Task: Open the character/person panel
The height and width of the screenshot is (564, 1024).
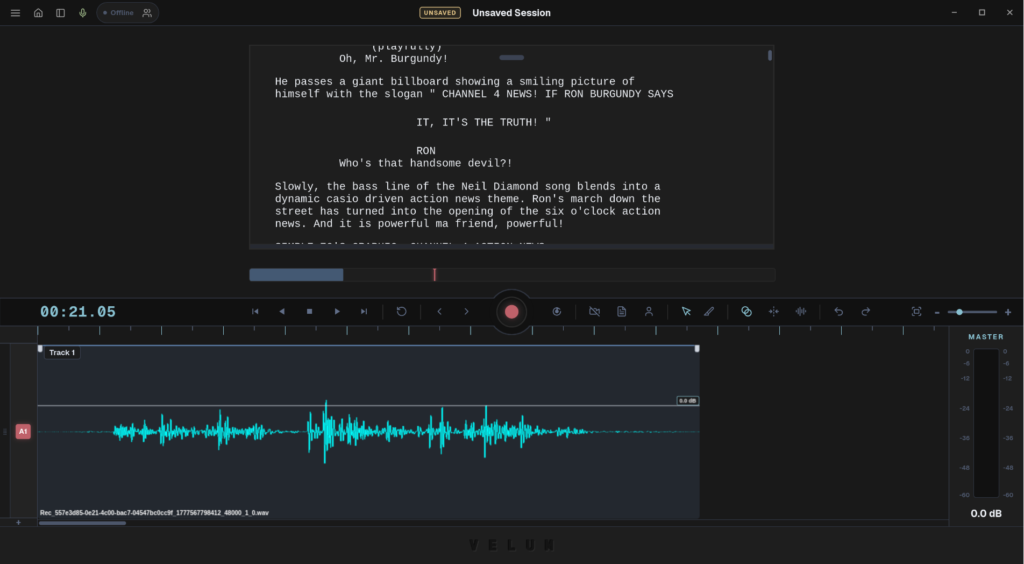Action: 649,312
